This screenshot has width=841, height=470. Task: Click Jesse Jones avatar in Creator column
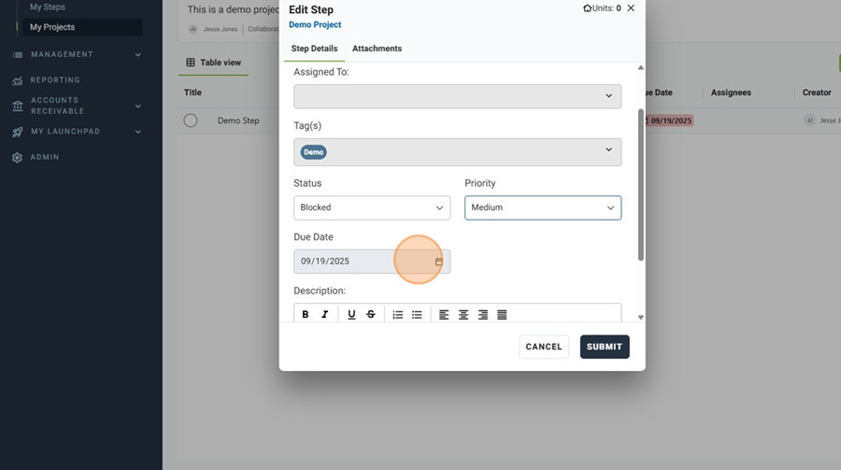[809, 121]
